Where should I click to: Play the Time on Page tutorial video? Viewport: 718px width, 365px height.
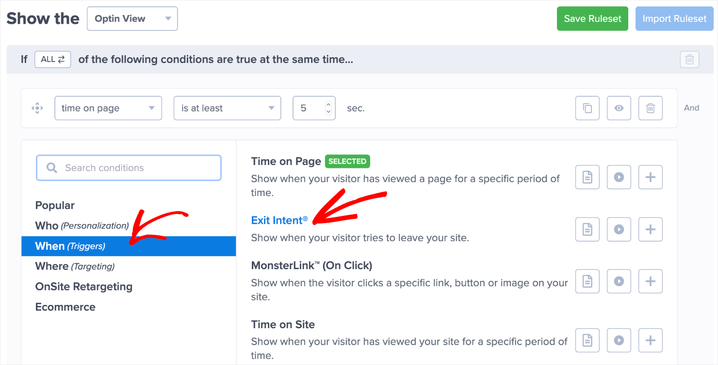tap(619, 177)
